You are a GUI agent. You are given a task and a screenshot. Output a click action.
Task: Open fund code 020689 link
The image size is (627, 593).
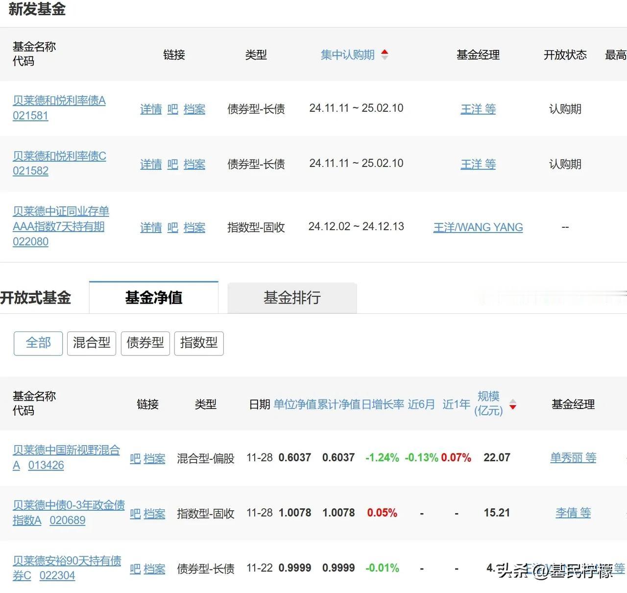(x=68, y=520)
